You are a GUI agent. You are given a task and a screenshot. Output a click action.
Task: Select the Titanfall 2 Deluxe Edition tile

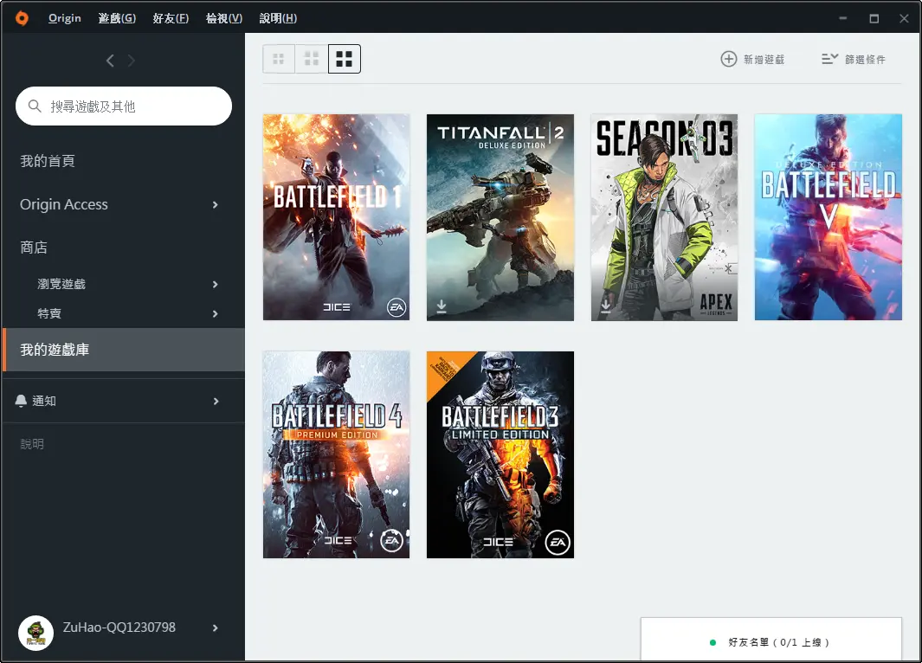[500, 217]
